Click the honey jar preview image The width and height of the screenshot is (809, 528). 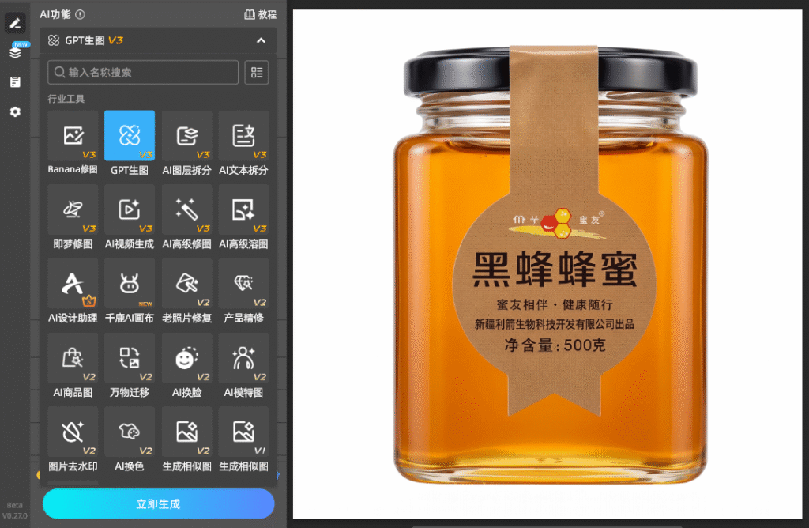tap(547, 264)
